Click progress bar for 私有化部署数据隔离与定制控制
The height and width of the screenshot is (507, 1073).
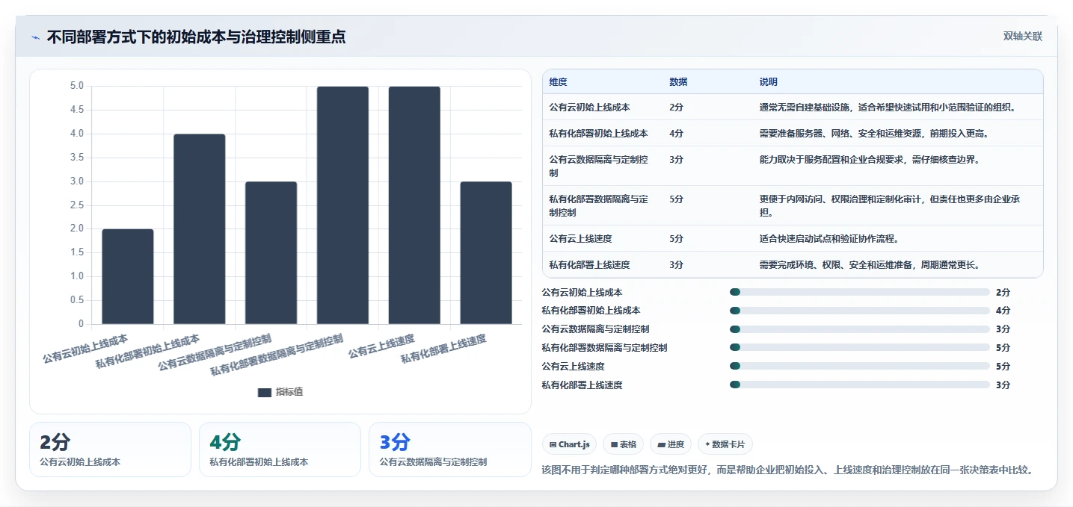click(x=860, y=348)
